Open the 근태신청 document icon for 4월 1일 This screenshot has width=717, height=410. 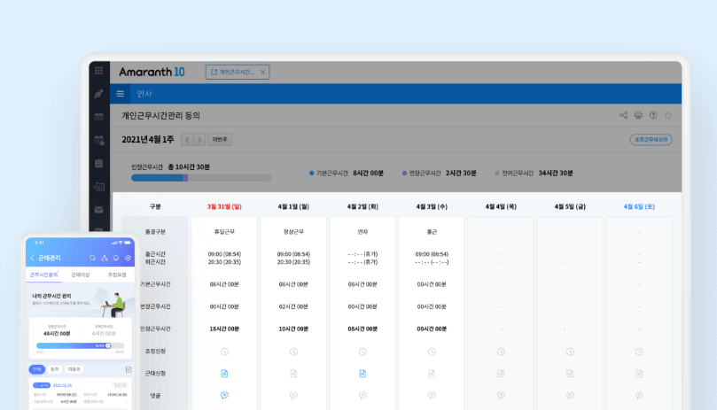click(293, 374)
